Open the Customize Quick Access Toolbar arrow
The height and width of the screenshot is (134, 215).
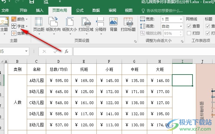pos(60,1)
